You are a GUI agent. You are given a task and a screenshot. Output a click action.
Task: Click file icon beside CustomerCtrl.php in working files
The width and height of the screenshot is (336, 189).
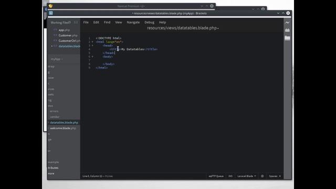[x=55, y=40]
